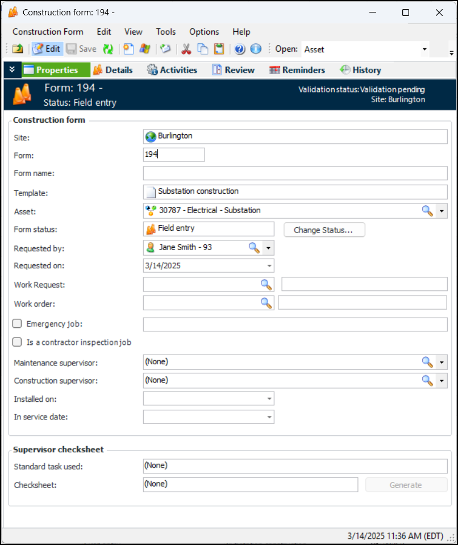Click the person icon beside Jane Smith
Viewport: 458px width, 545px height.
(151, 247)
